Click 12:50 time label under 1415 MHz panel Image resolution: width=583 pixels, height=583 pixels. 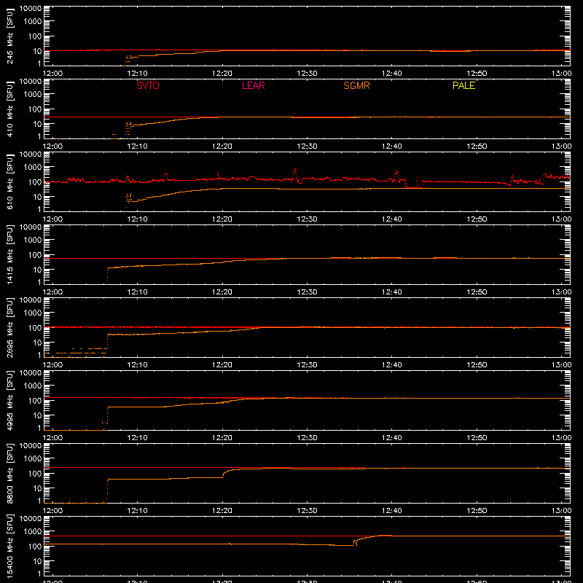tap(477, 292)
